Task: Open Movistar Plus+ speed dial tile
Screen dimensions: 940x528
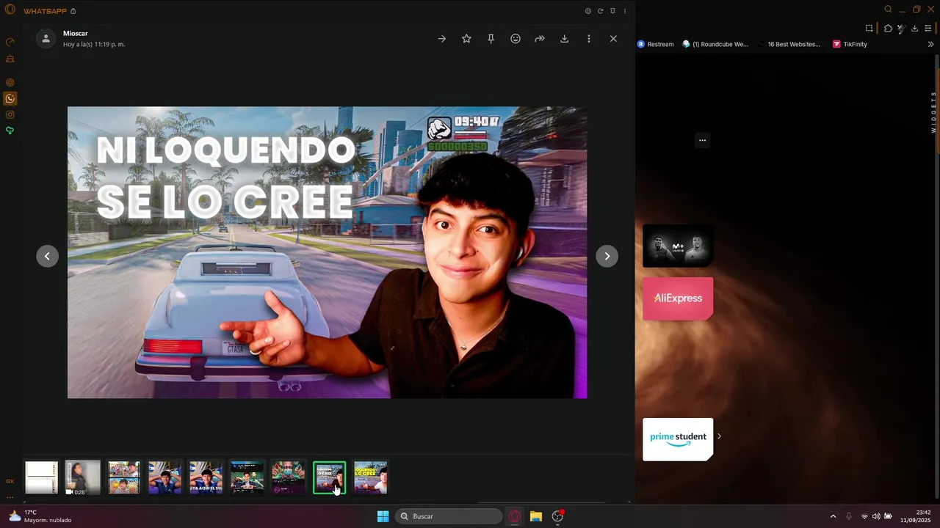Action: point(678,246)
